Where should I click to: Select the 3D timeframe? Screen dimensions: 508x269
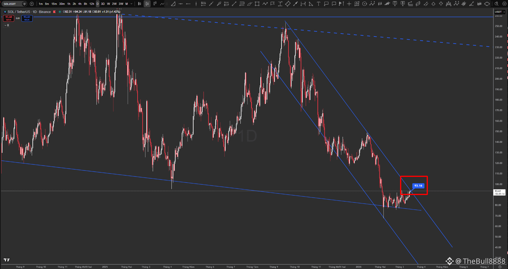(103, 4)
